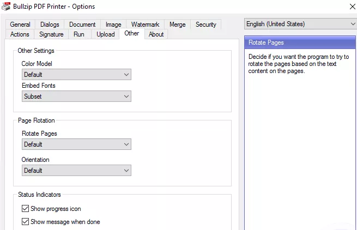
Task: Expand the Color Model dropdown
Action: 76,75
